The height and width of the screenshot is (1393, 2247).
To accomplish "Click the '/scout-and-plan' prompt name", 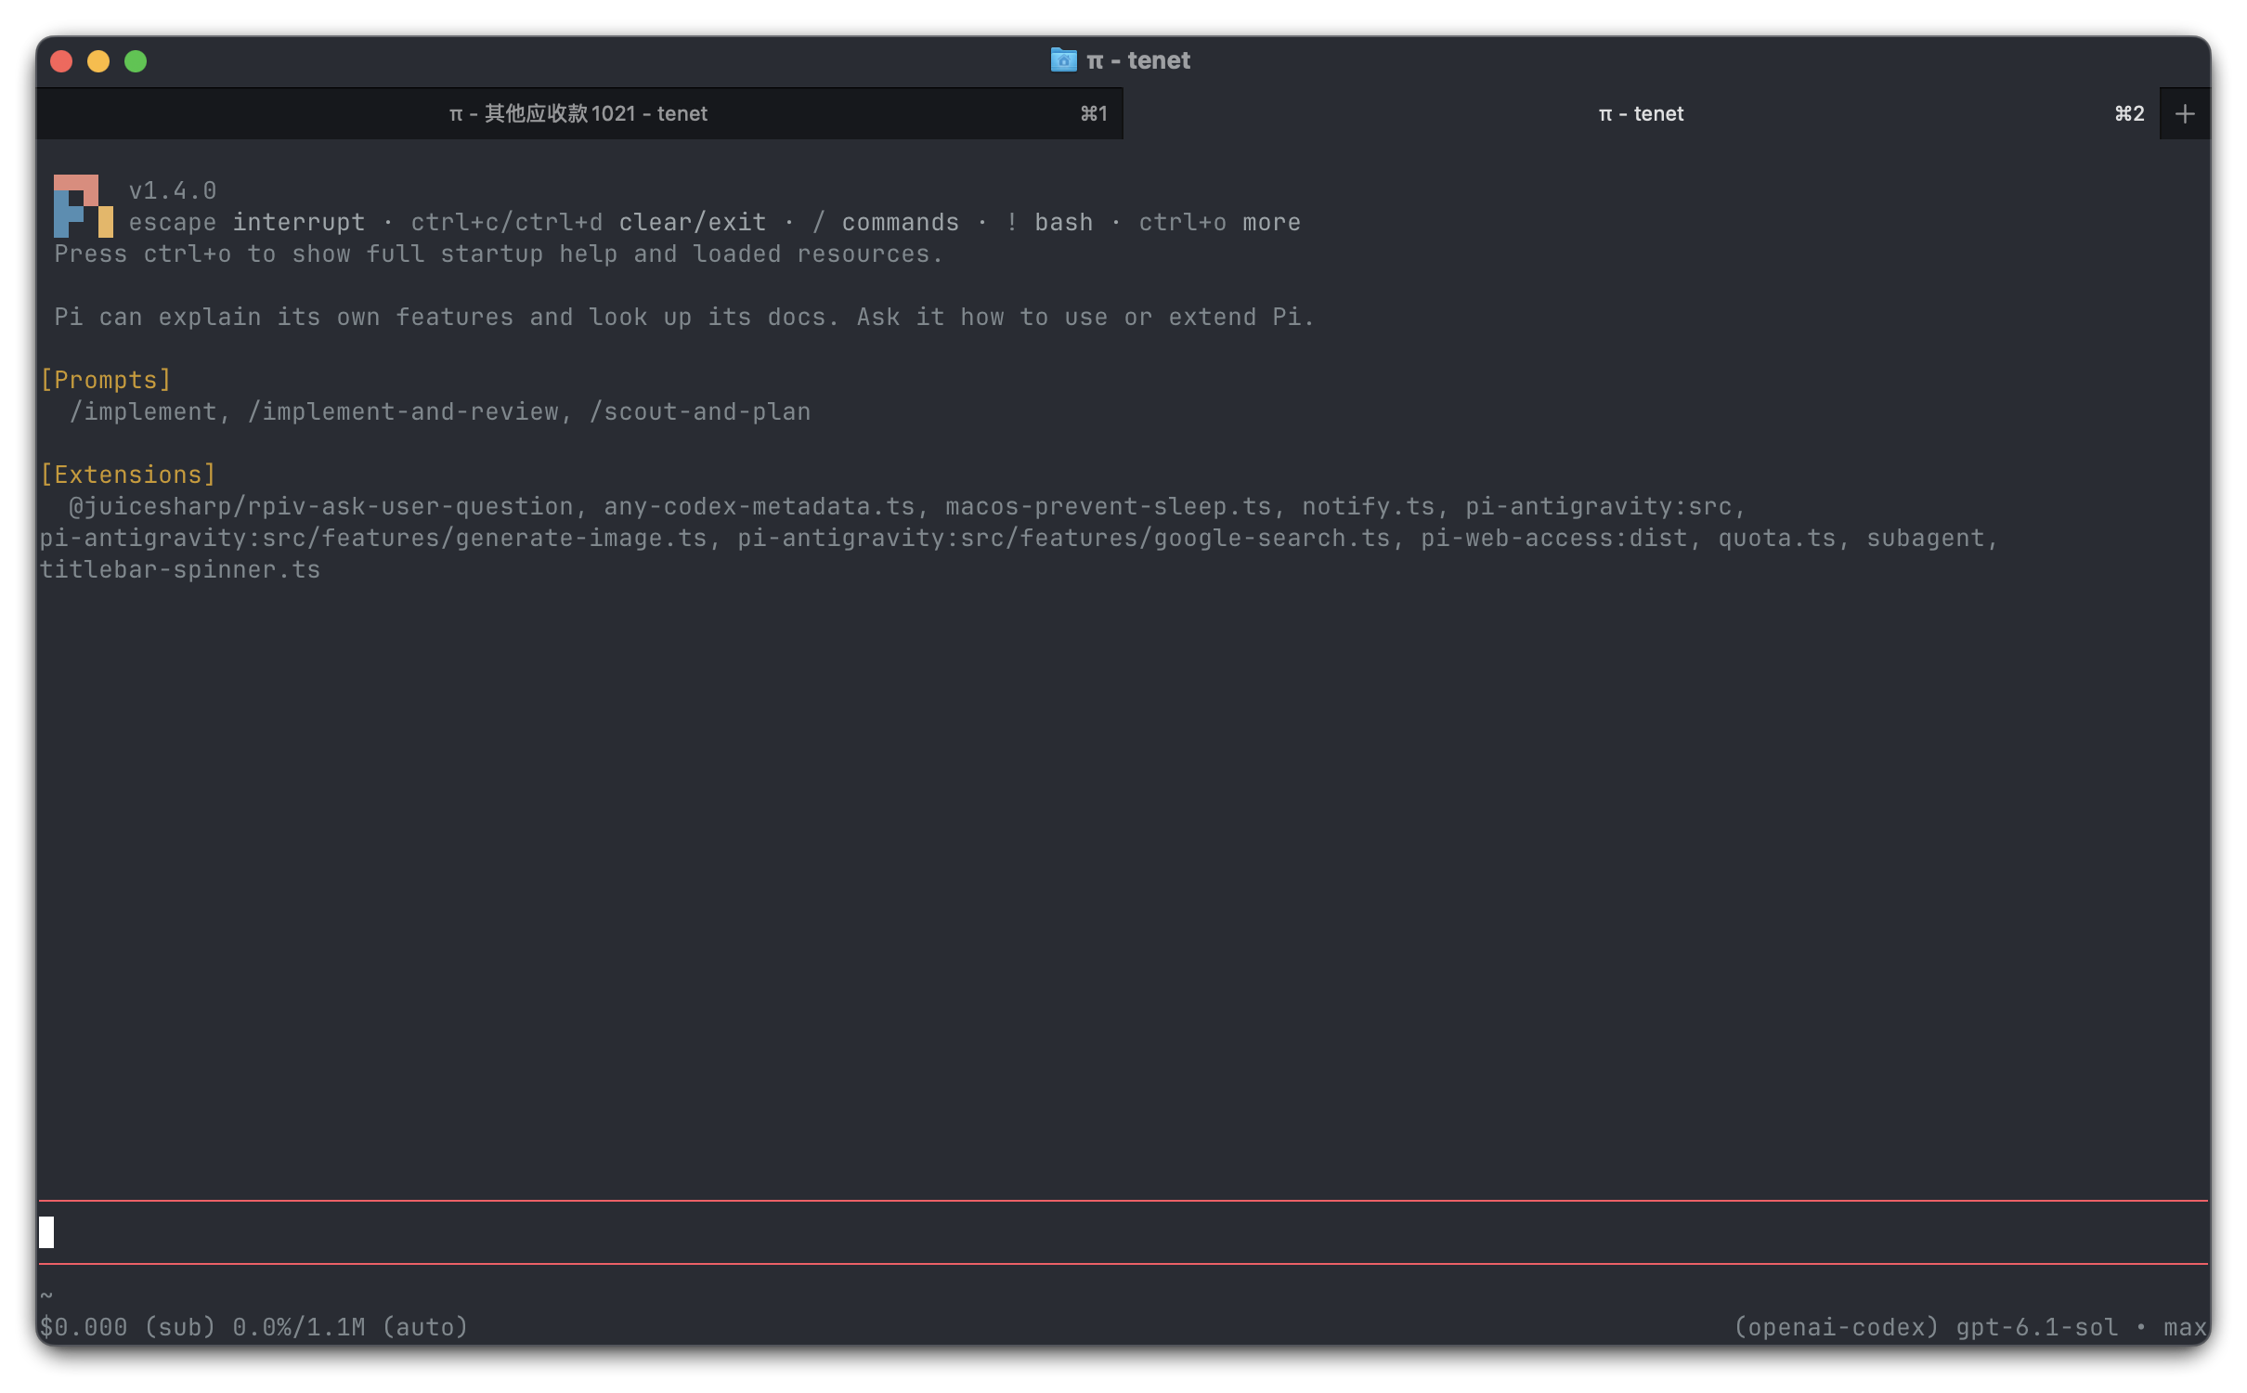I will coord(700,411).
